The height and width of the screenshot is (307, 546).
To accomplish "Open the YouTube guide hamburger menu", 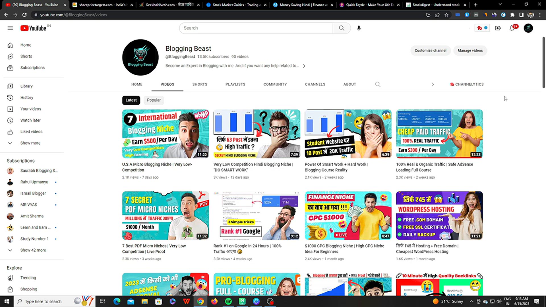I will [x=10, y=28].
